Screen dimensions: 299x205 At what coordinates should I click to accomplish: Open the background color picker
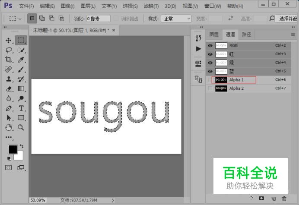20,157
